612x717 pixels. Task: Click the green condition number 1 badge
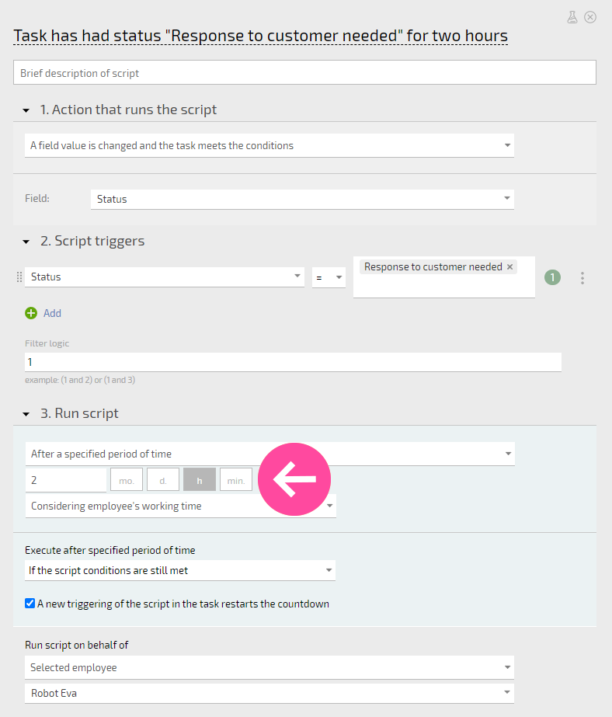(552, 277)
